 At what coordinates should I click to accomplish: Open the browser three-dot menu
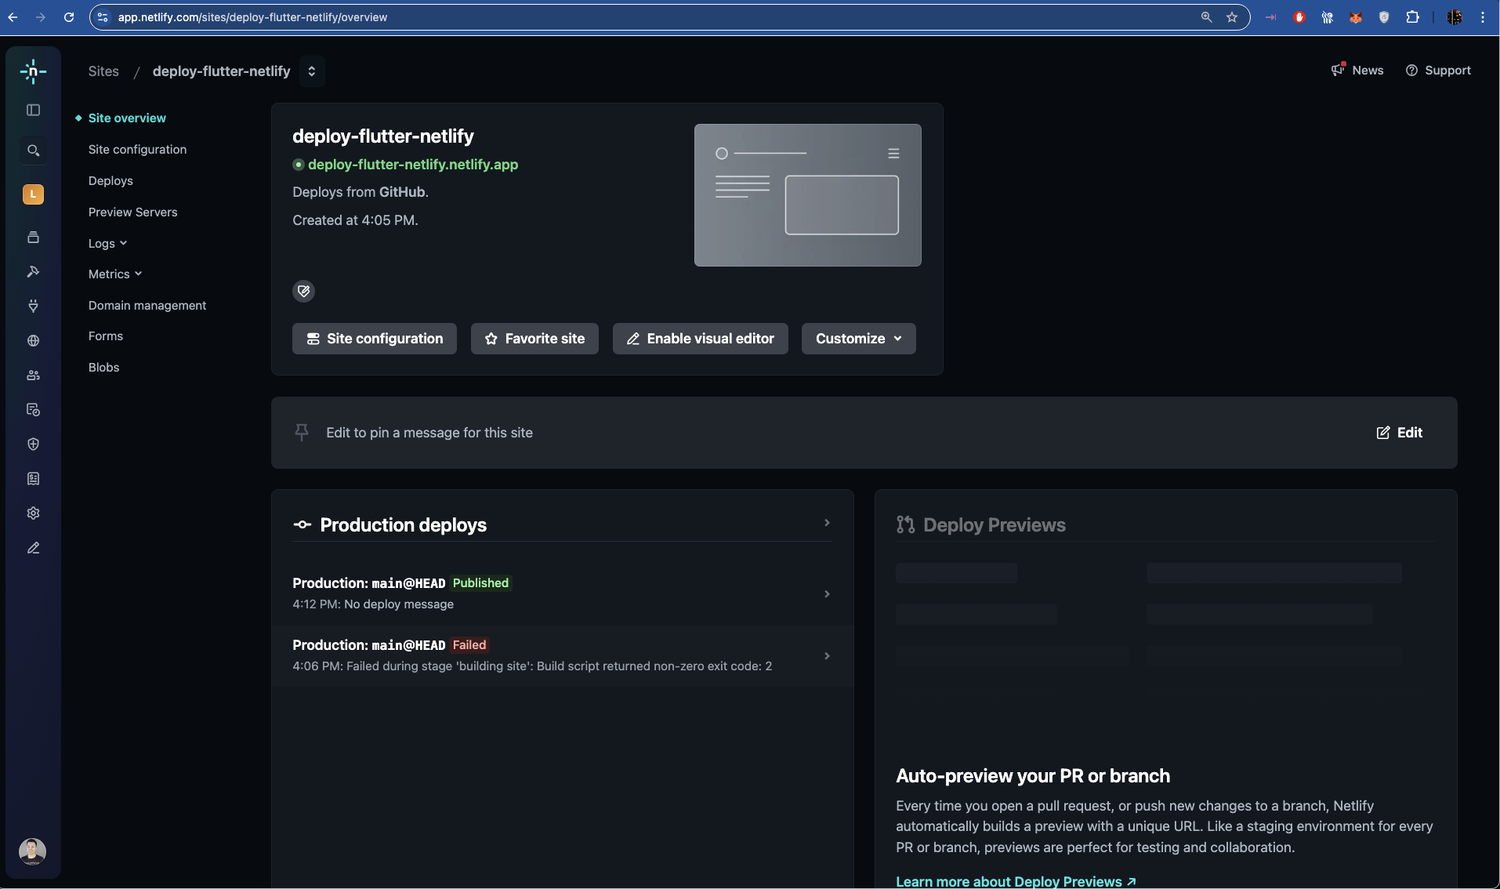point(1483,17)
